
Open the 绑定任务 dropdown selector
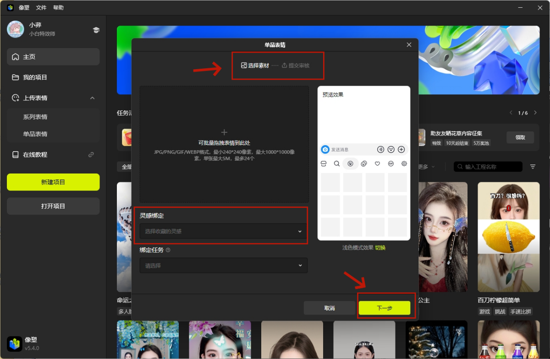224,266
